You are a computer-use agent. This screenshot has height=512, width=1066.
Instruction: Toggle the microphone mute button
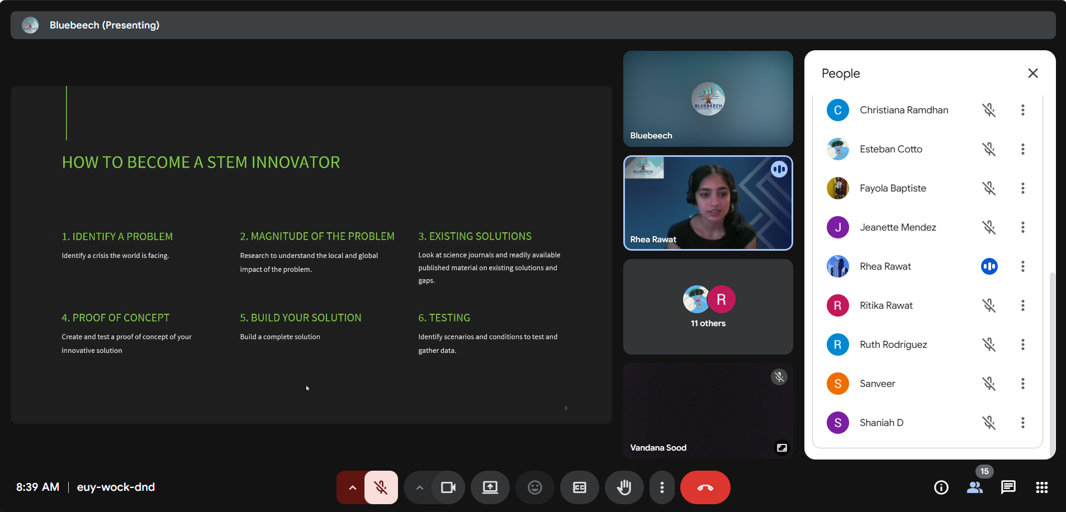click(x=381, y=487)
